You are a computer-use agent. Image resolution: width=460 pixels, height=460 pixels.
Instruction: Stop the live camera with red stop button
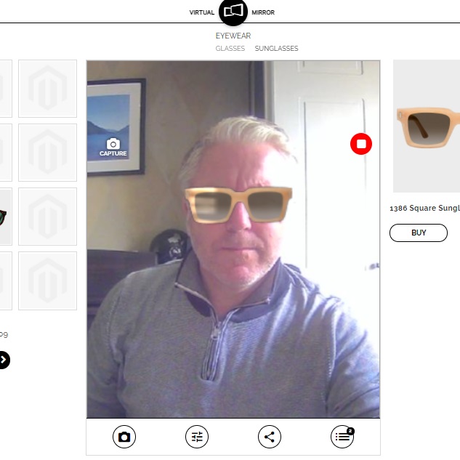tap(361, 144)
